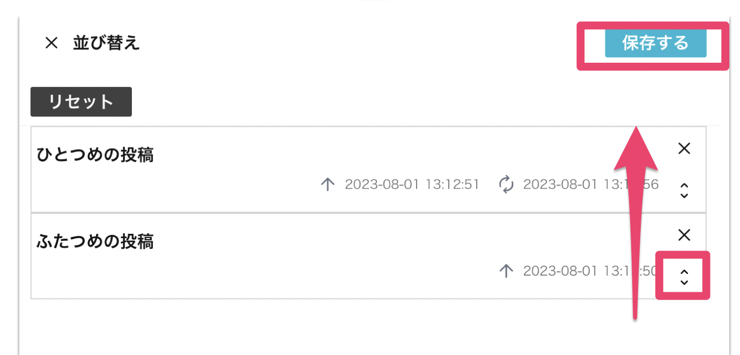The image size is (740, 355).
Task: Select the ひとつめの投稿 title
Action: point(95,155)
